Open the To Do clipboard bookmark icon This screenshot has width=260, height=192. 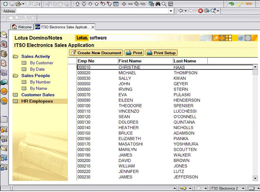4,63
